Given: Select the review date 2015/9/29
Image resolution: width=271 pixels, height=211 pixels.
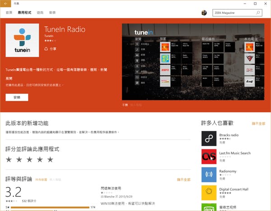Looking at the screenshot, I should pos(126,197).
